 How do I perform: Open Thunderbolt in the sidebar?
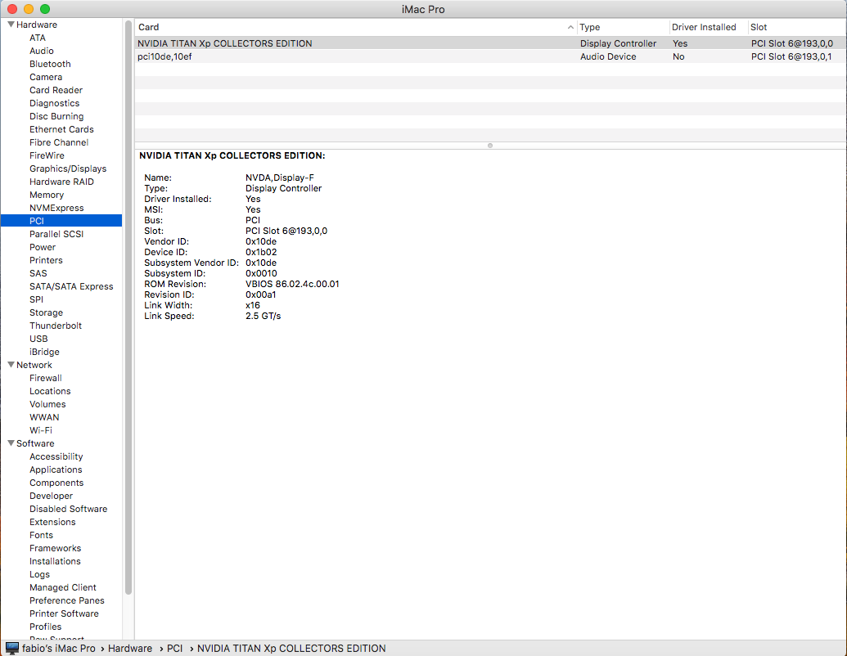pyautogui.click(x=56, y=326)
